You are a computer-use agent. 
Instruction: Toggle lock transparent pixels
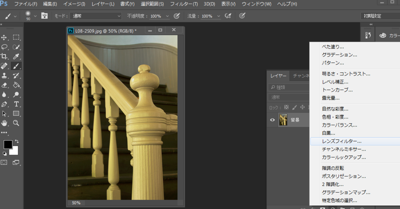tap(286, 107)
